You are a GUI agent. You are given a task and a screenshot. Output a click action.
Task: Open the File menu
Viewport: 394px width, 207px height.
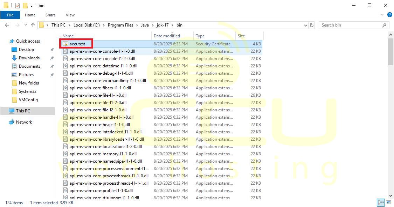click(x=10, y=15)
